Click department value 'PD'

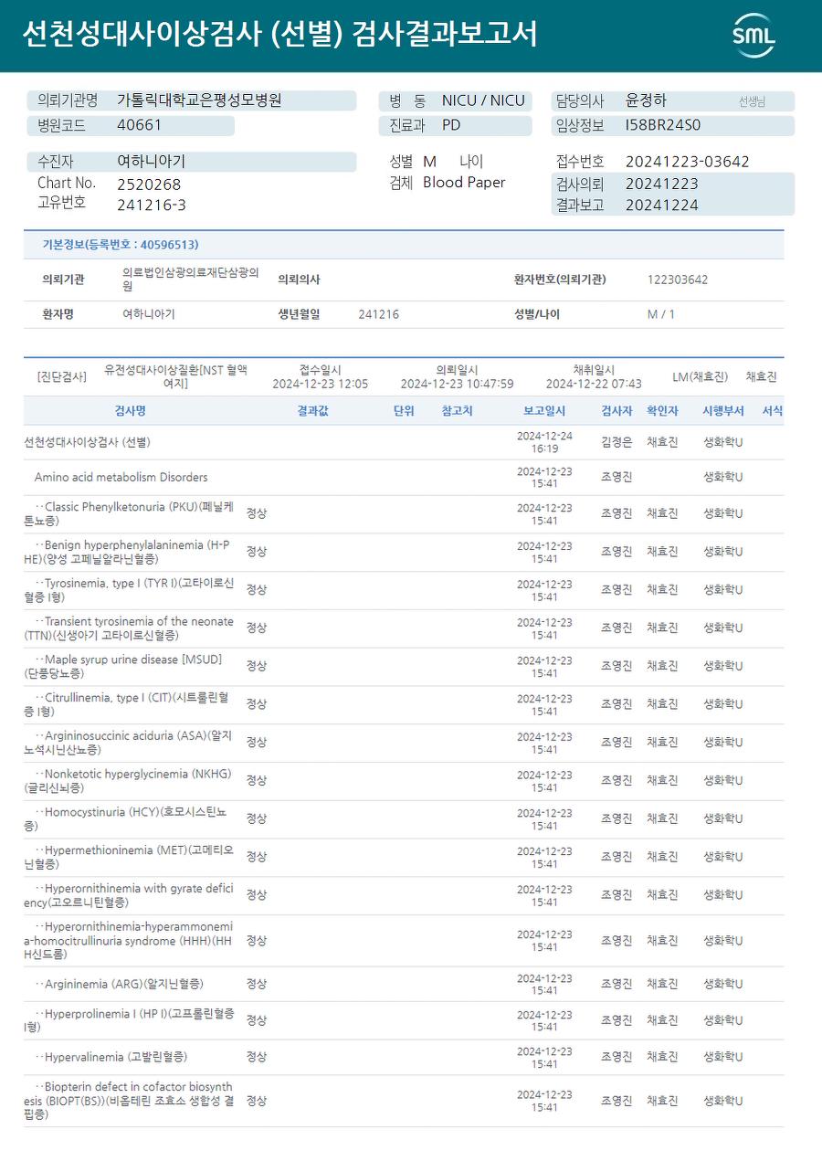(451, 125)
